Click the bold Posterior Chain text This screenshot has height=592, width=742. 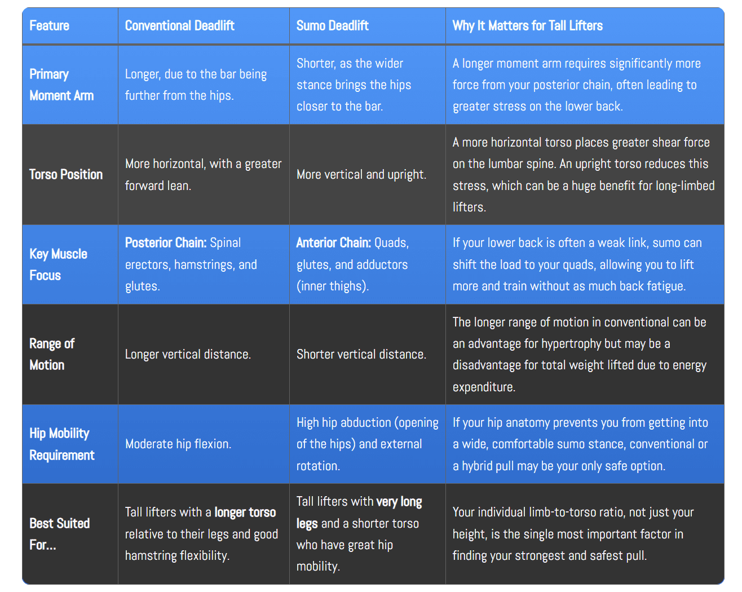point(165,243)
